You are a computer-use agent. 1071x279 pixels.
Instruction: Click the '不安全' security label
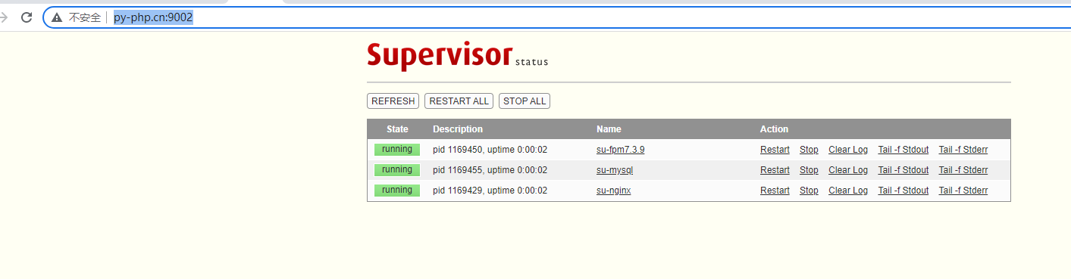(84, 17)
